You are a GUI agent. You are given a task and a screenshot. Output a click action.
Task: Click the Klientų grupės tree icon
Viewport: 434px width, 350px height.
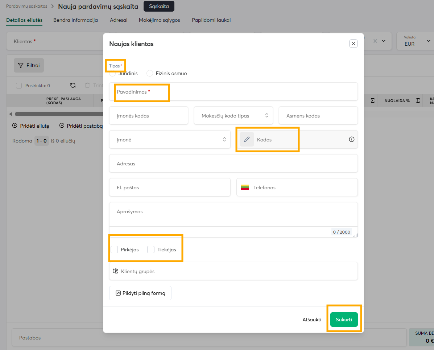pyautogui.click(x=115, y=271)
